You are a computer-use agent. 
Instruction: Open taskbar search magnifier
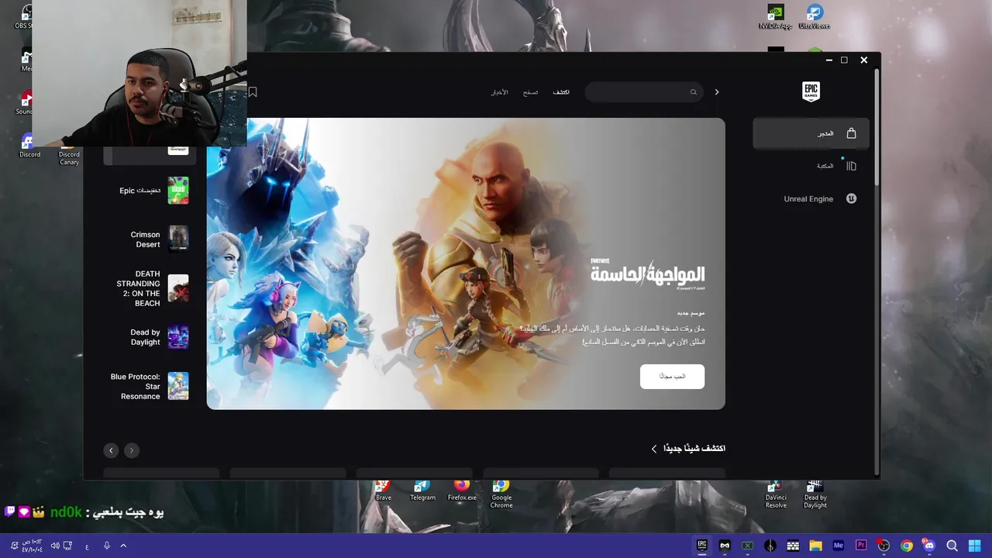[x=952, y=546]
